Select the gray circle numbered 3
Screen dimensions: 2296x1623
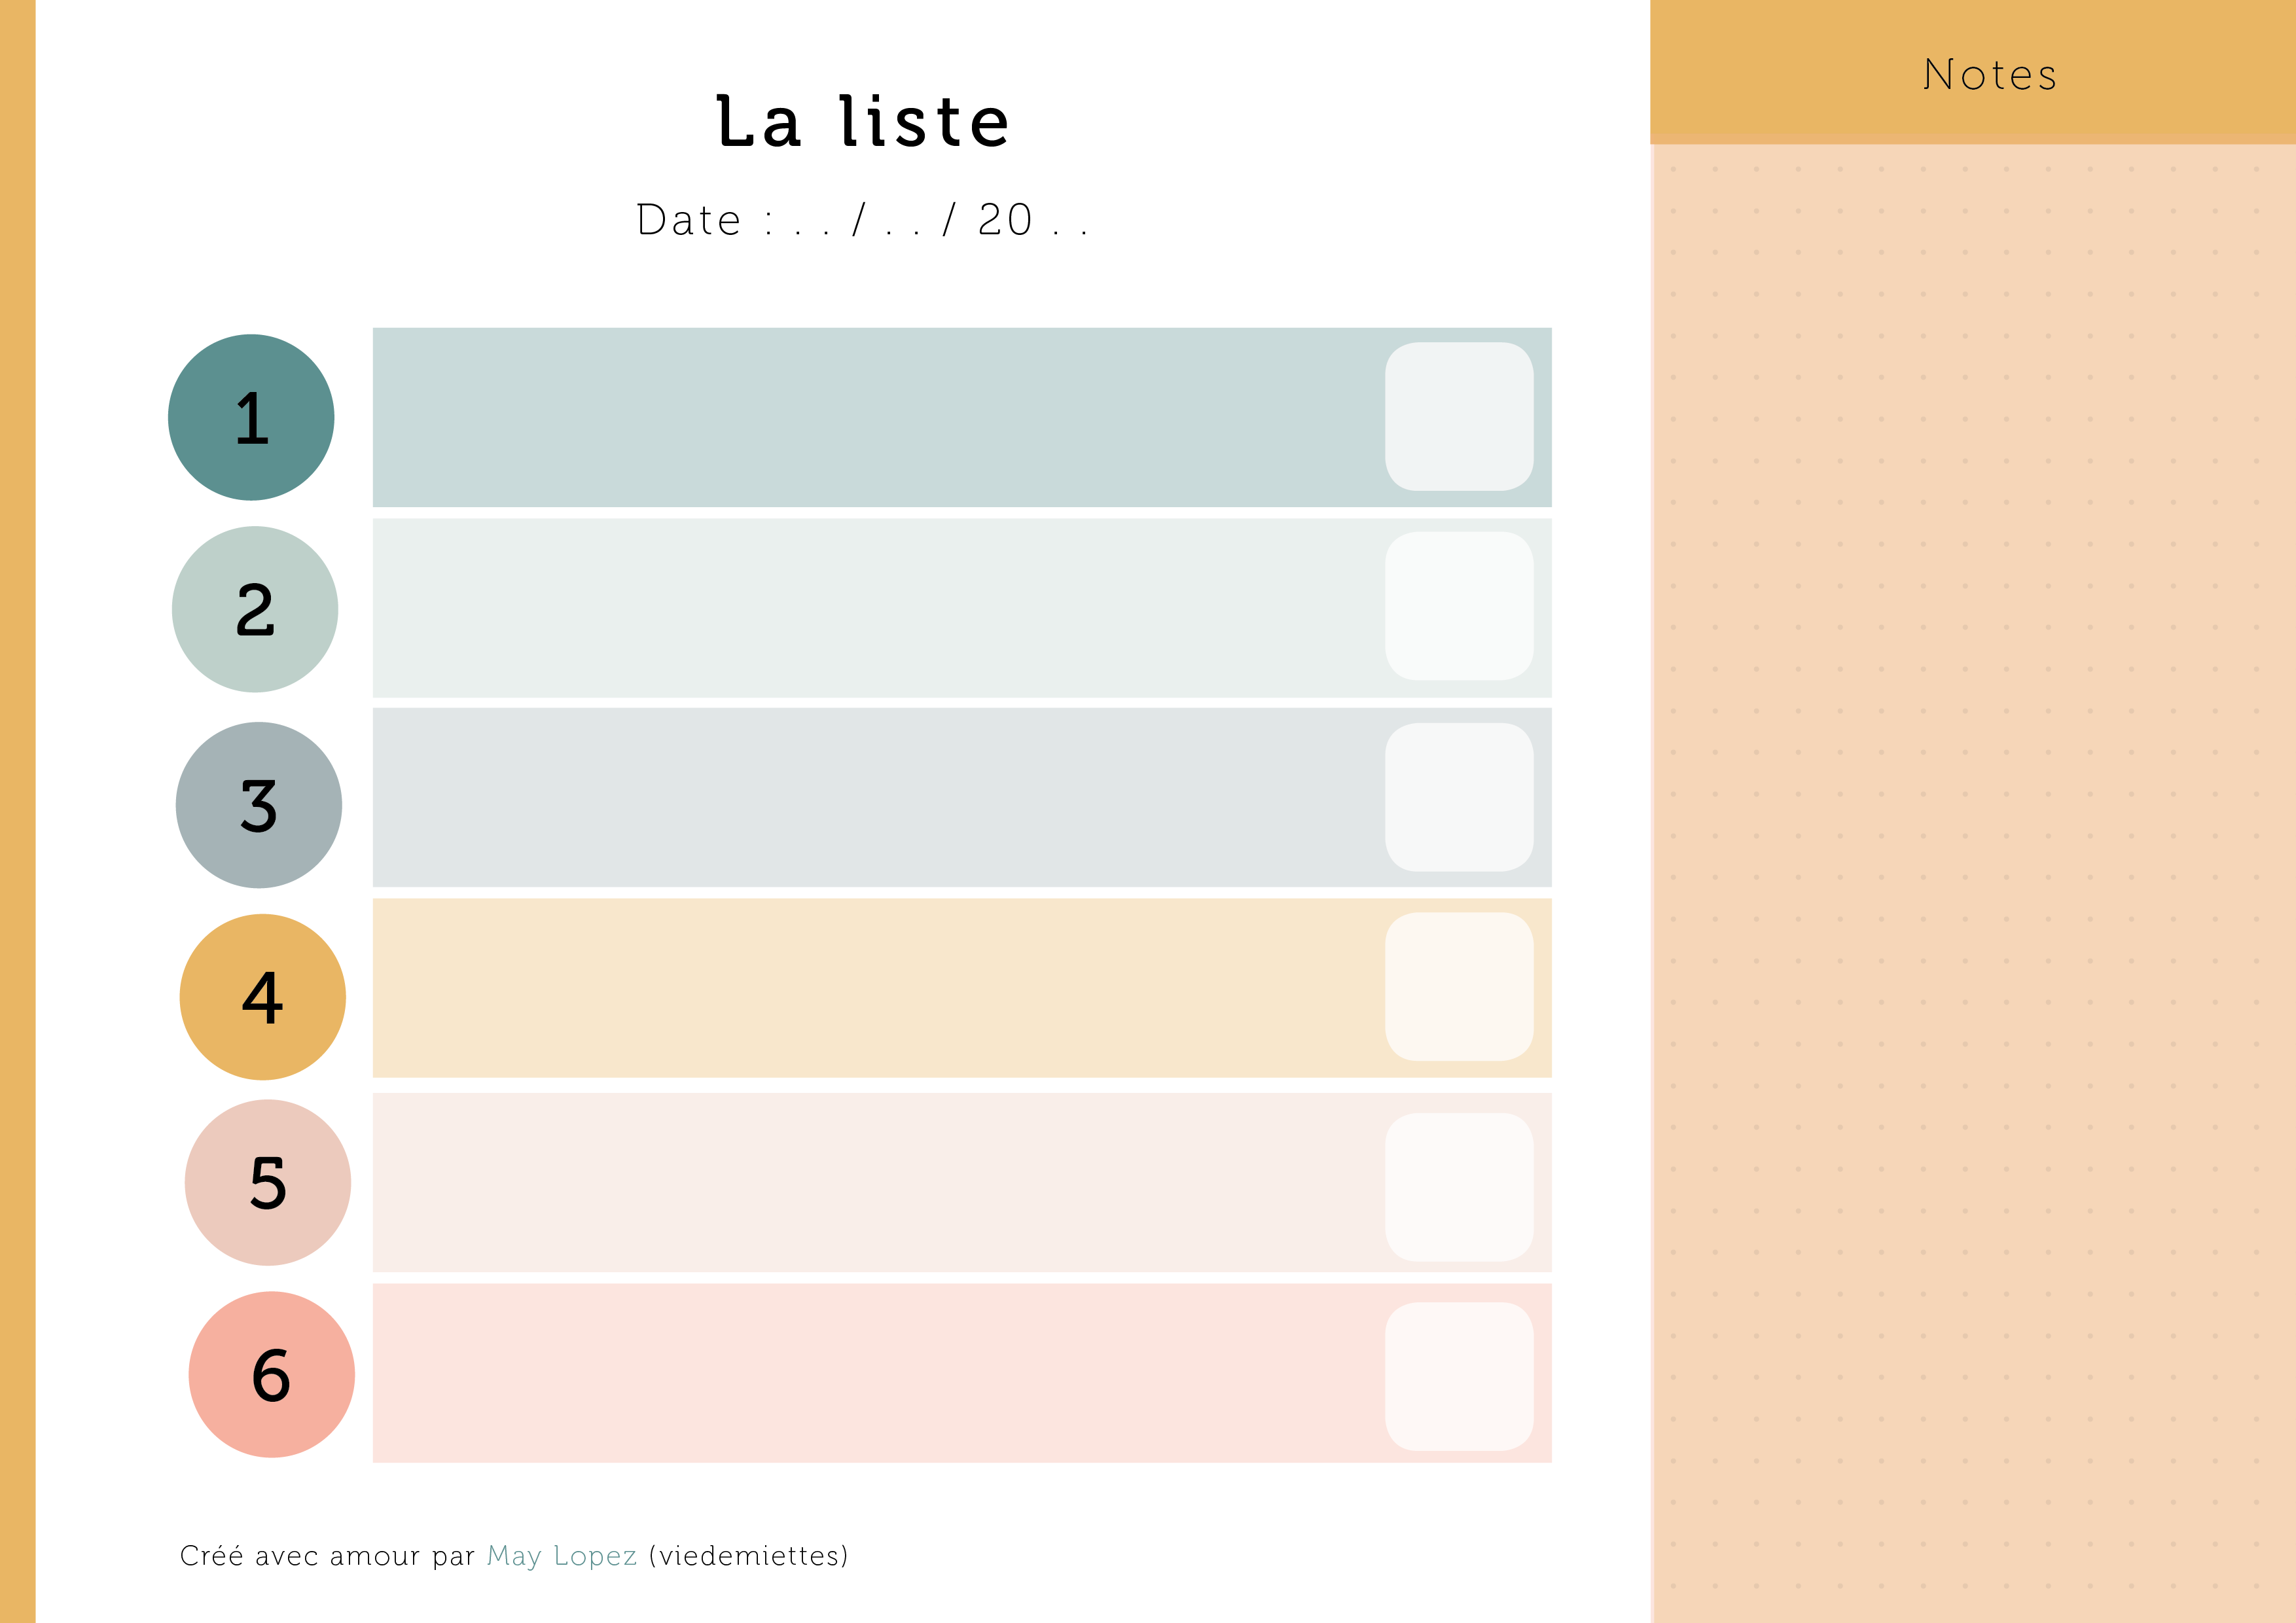[x=259, y=805]
